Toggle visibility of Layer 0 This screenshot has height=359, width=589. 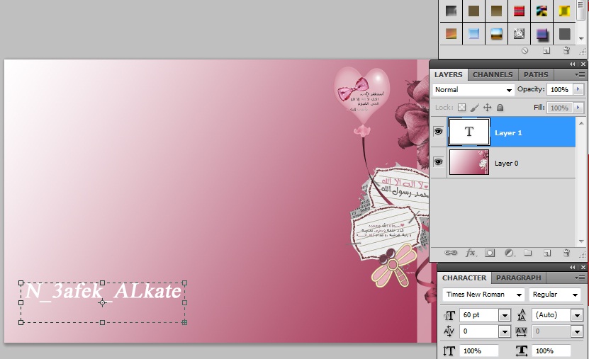point(438,162)
